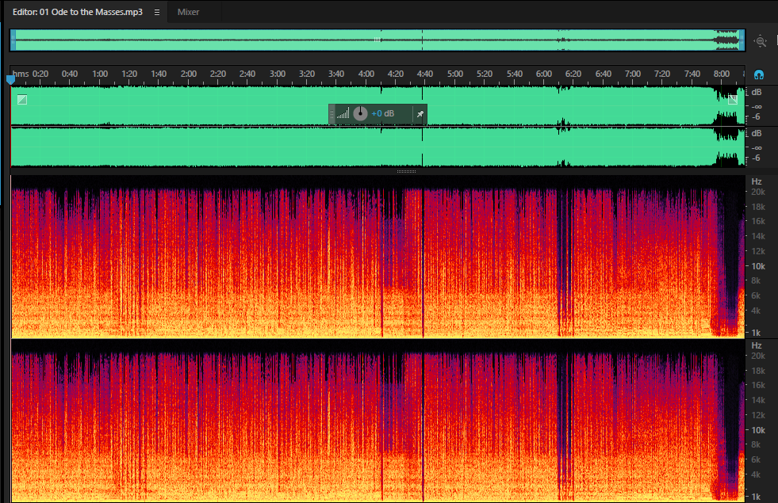Switch to the Mixer tab
This screenshot has width=778, height=503.
[188, 12]
